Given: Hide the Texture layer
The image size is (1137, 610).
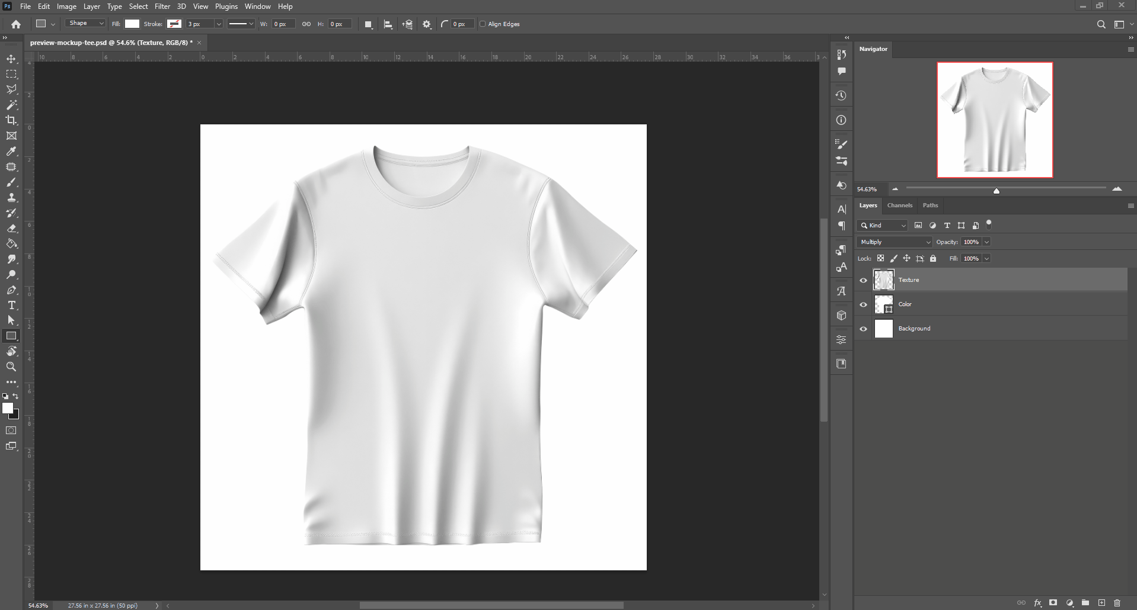Looking at the screenshot, I should pos(863,280).
